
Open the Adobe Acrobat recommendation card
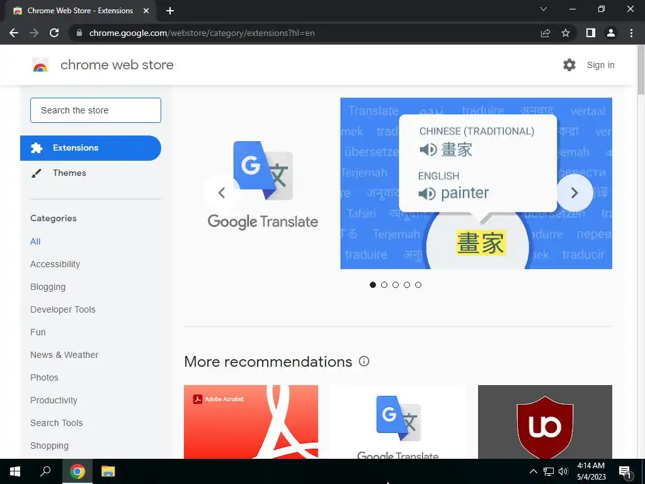click(251, 422)
